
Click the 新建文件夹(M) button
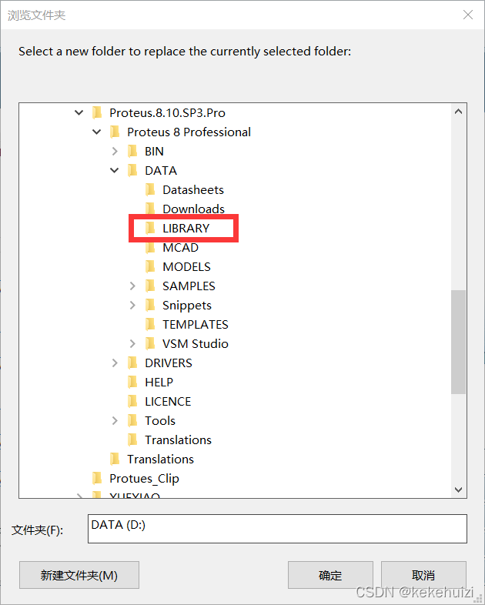[x=79, y=575]
